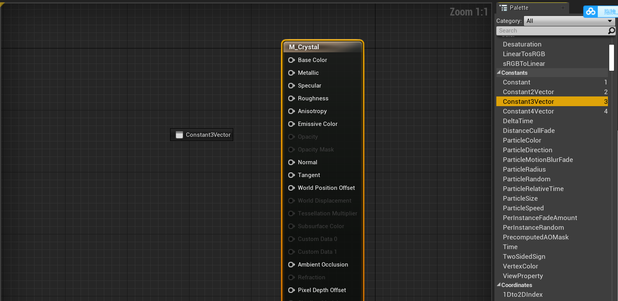This screenshot has height=301, width=618.
Task: Click the blue cloud overlay icon
Action: point(590,12)
